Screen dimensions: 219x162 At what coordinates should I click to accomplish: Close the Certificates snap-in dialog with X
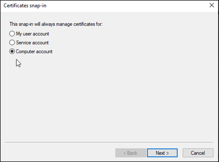212,5
